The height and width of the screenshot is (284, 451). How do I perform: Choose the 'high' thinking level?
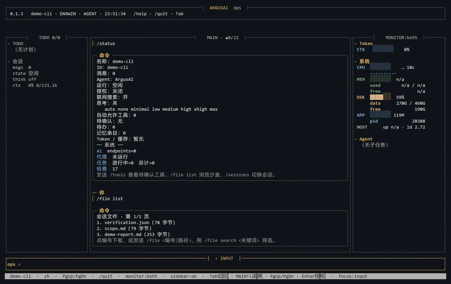point(186,109)
